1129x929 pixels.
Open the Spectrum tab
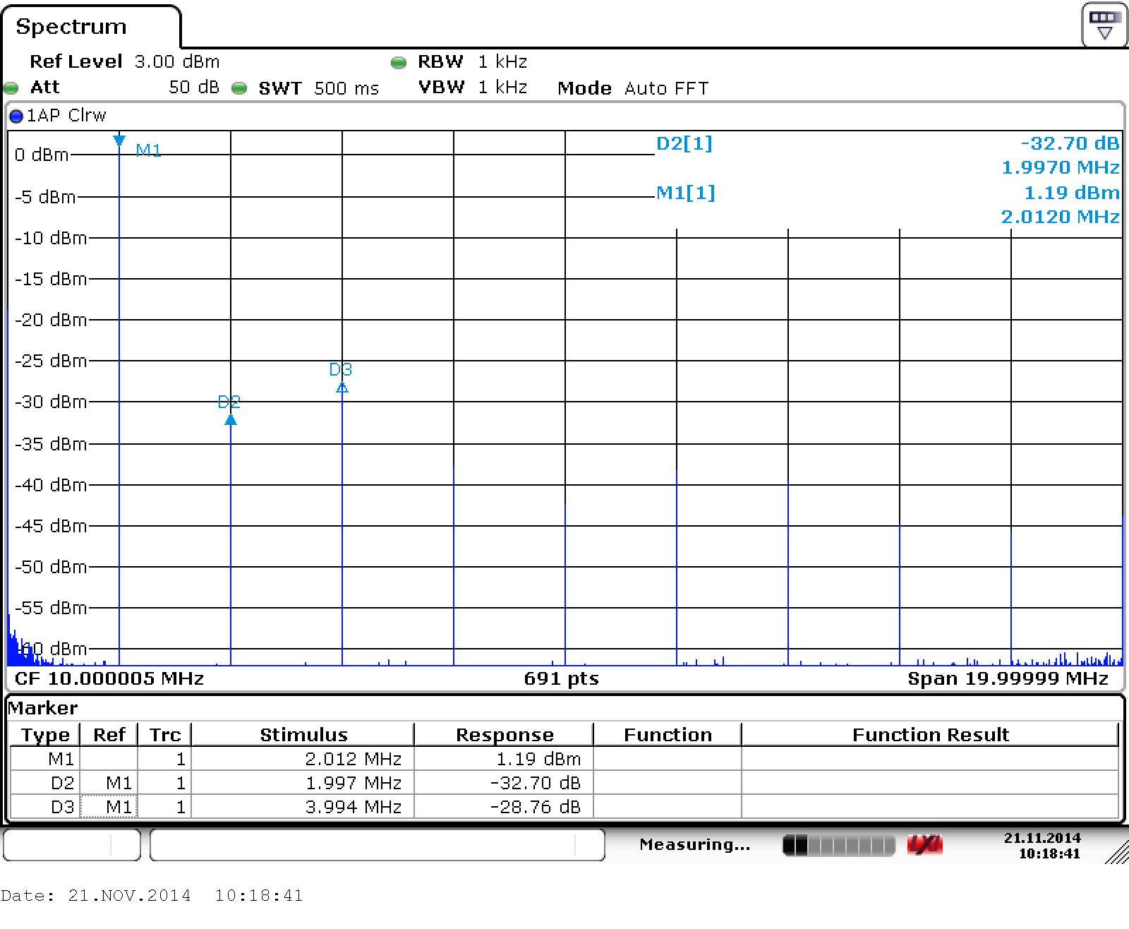click(90, 27)
